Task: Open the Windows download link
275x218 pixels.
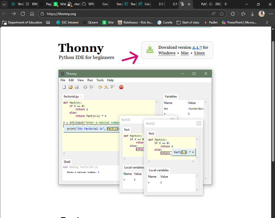Action: point(167,53)
